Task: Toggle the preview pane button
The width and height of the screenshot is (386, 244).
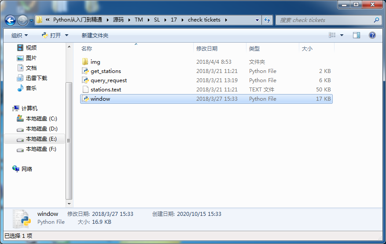Action: coord(356,35)
